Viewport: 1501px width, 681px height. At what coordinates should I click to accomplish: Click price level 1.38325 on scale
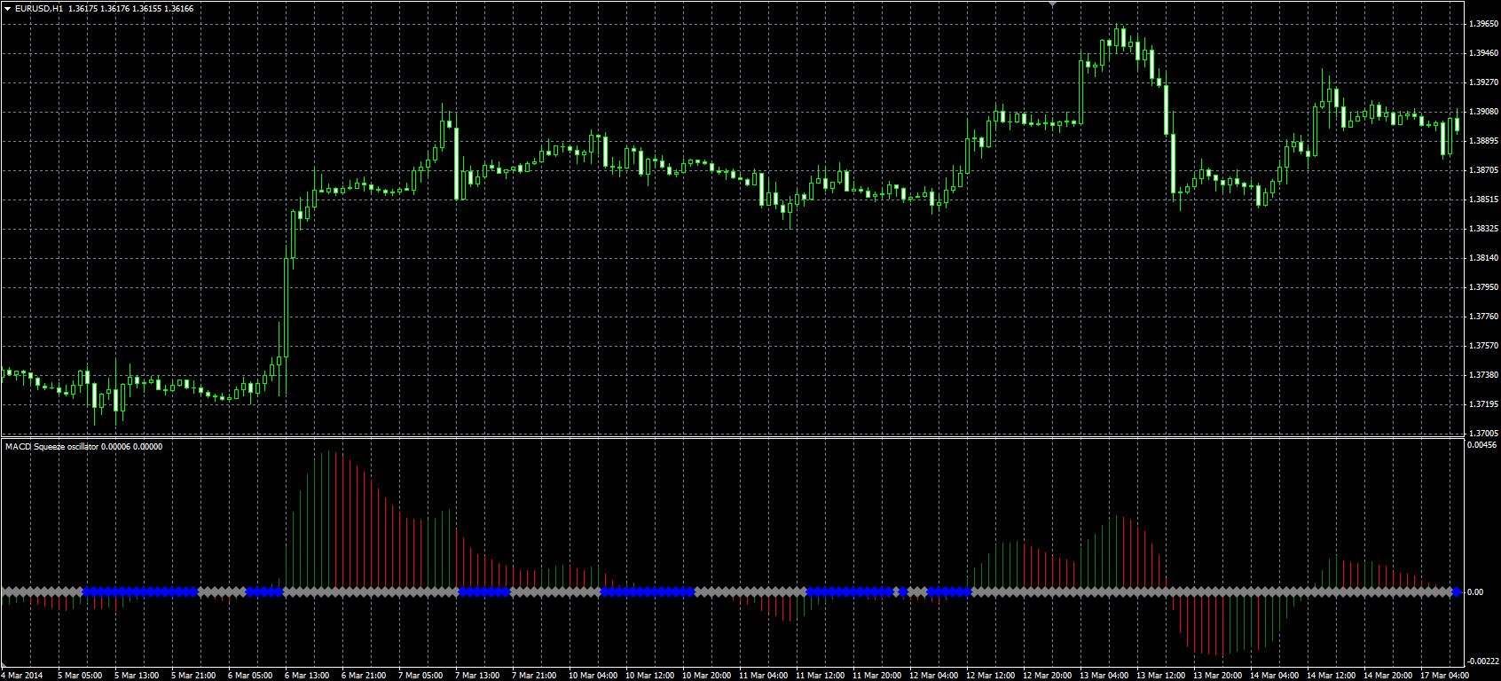1483,229
